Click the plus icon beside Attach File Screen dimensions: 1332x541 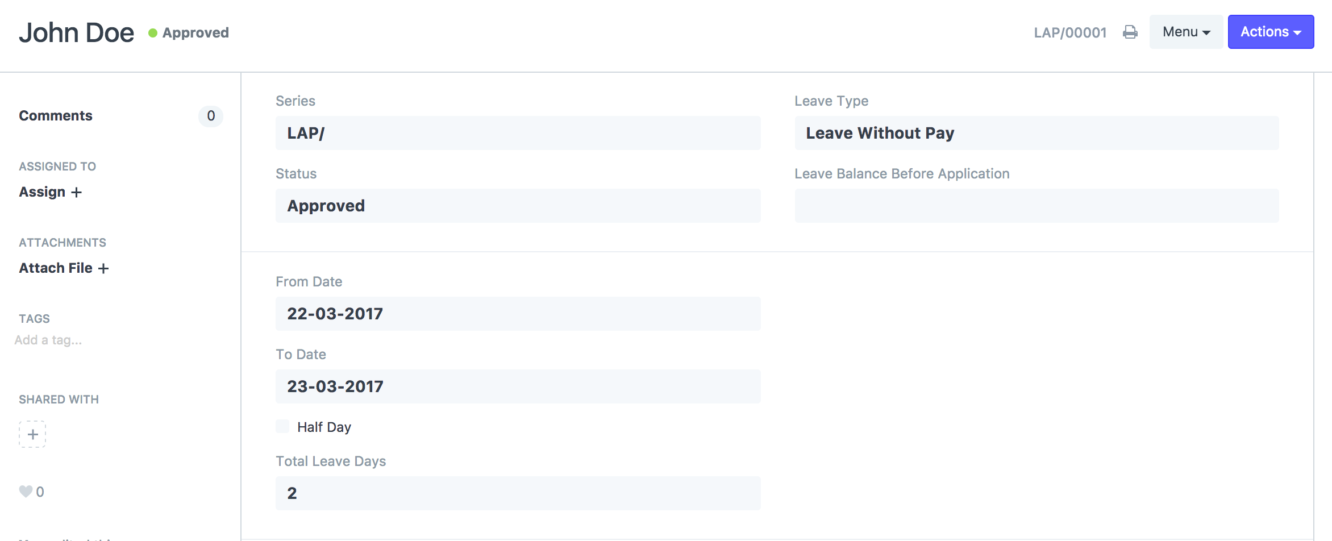103,269
